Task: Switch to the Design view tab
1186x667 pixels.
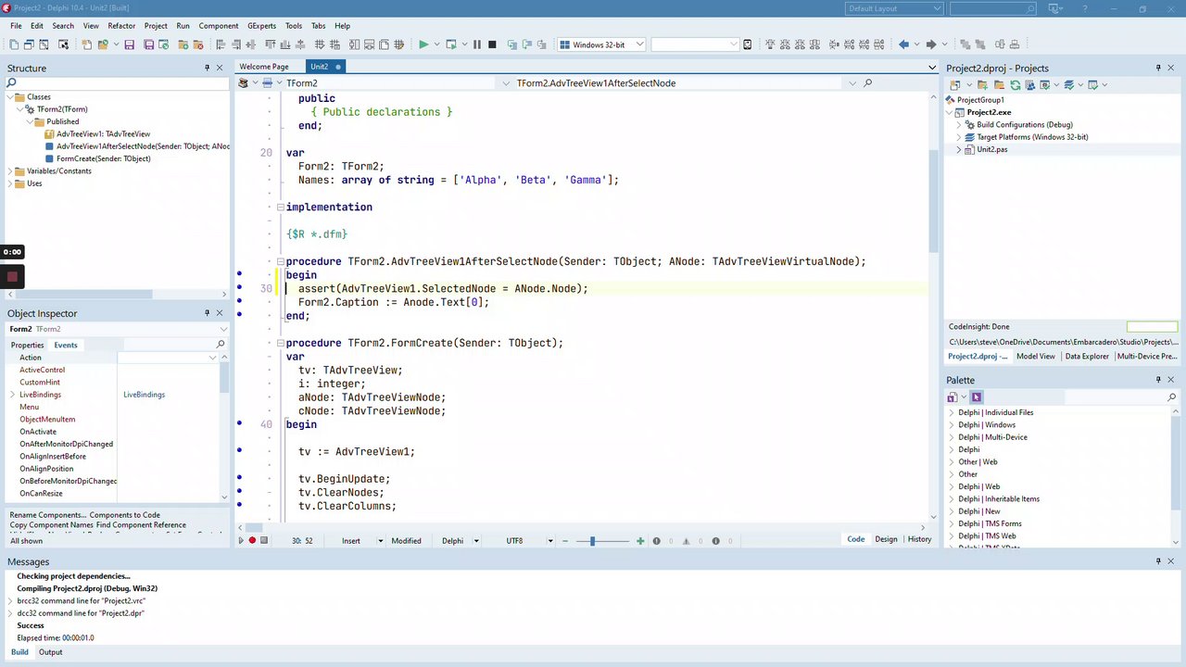Action: [887, 539]
